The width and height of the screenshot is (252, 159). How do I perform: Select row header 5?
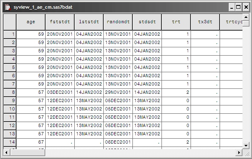(10, 68)
